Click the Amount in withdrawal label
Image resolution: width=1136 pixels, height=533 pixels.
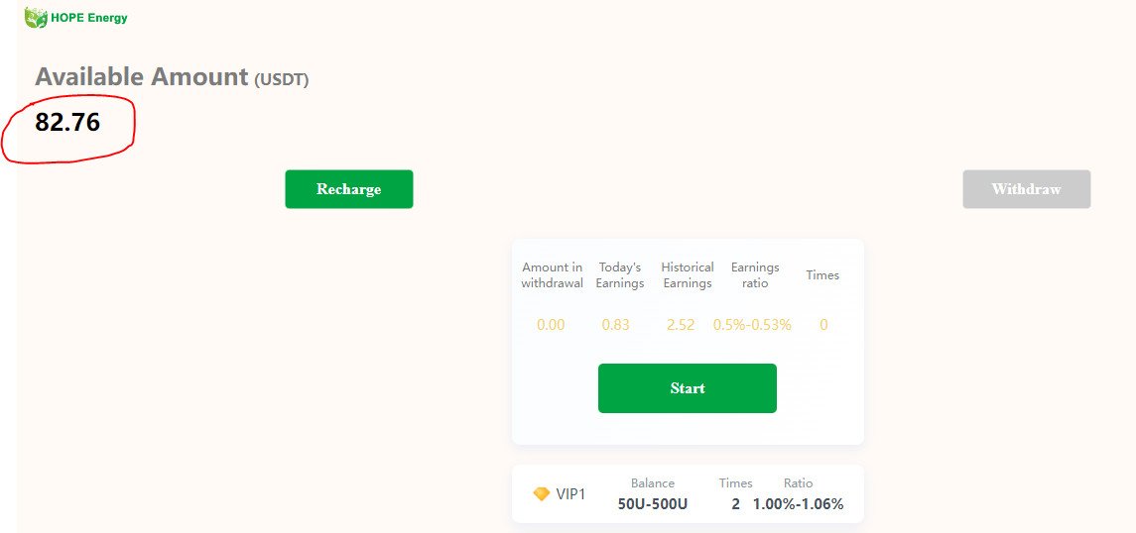point(552,275)
